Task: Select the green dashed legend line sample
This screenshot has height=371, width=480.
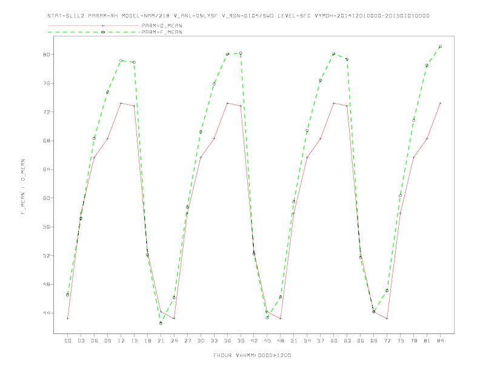Action: [x=94, y=32]
